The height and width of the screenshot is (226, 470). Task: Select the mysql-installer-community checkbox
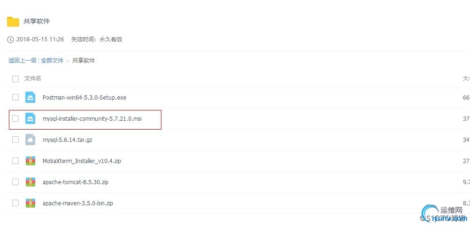click(x=15, y=118)
